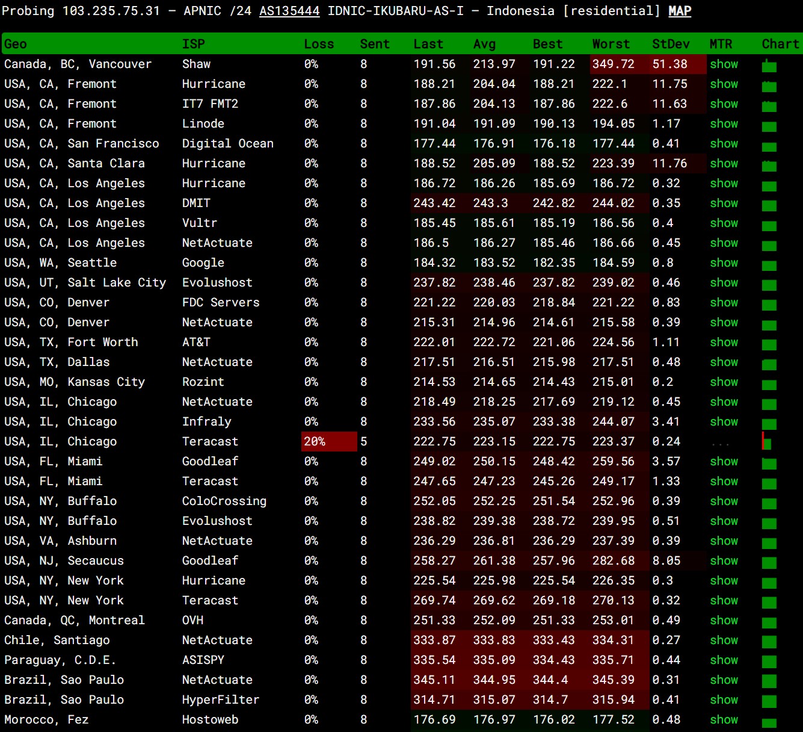Image resolution: width=803 pixels, height=732 pixels.
Task: Click latency chart for Denver FDC Servers
Action: pyautogui.click(x=769, y=304)
